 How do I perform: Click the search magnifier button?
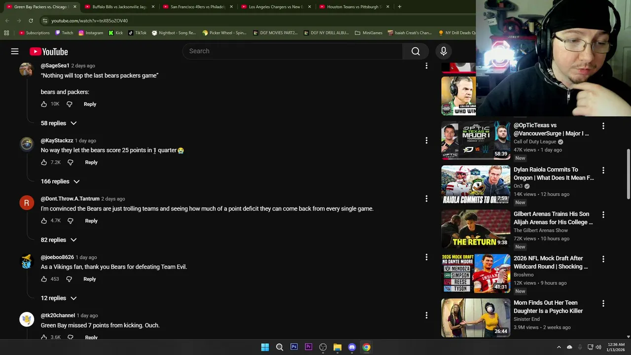pos(416,51)
